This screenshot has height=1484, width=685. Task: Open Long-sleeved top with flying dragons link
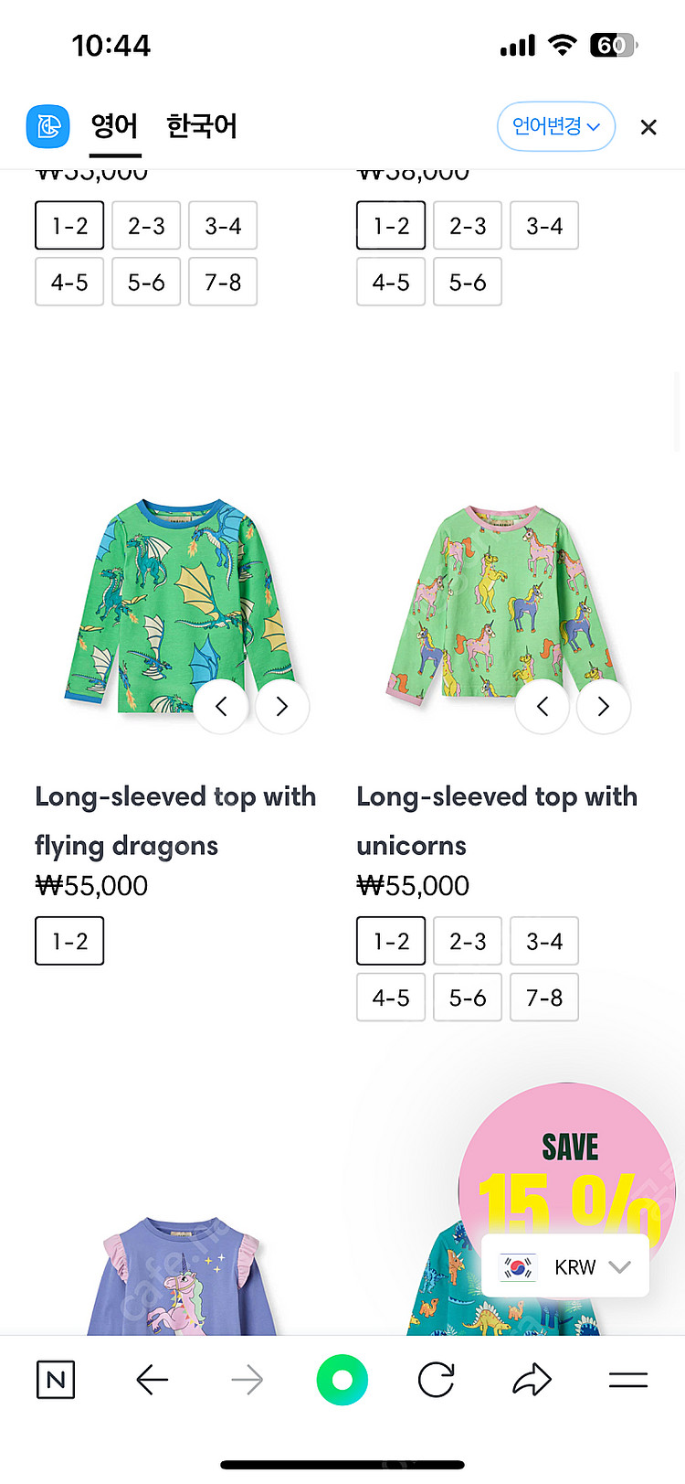click(x=175, y=821)
